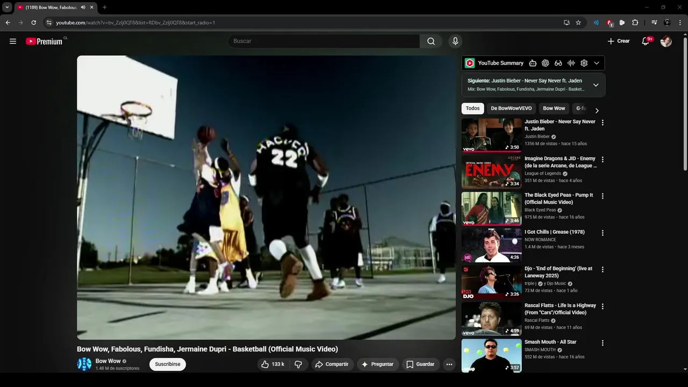Viewport: 688px width, 387px height.
Task: Click the main video player
Action: click(x=266, y=197)
